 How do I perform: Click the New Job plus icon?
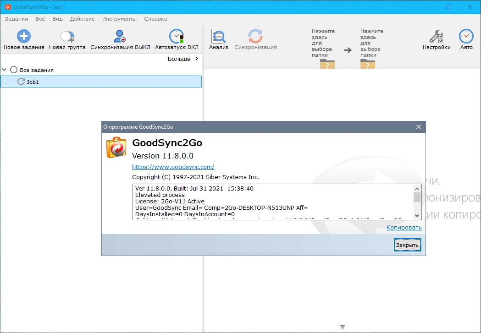24,36
